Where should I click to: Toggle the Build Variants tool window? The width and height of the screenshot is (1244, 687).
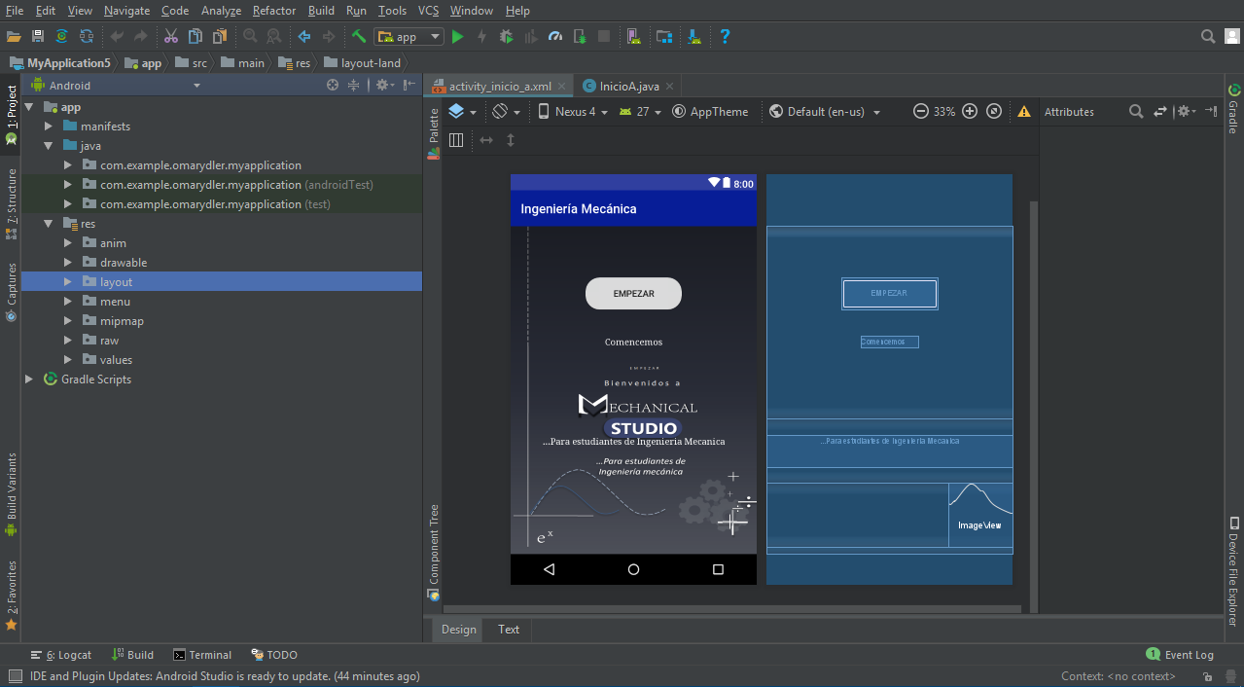pyautogui.click(x=11, y=494)
